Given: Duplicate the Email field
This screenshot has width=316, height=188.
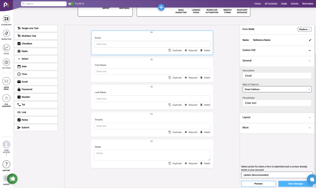Looking at the screenshot, I should click(175, 50).
